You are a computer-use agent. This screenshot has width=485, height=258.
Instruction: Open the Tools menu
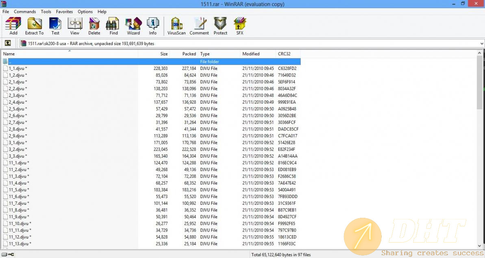[x=46, y=11]
